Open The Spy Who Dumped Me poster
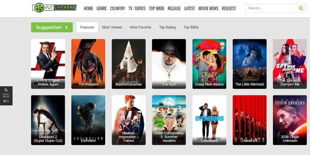The image size is (310, 155). point(290,64)
